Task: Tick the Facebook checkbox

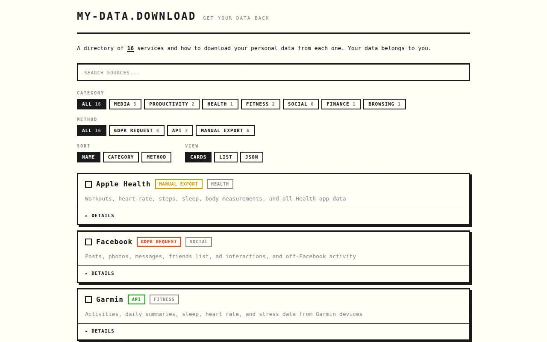Action: click(88, 242)
